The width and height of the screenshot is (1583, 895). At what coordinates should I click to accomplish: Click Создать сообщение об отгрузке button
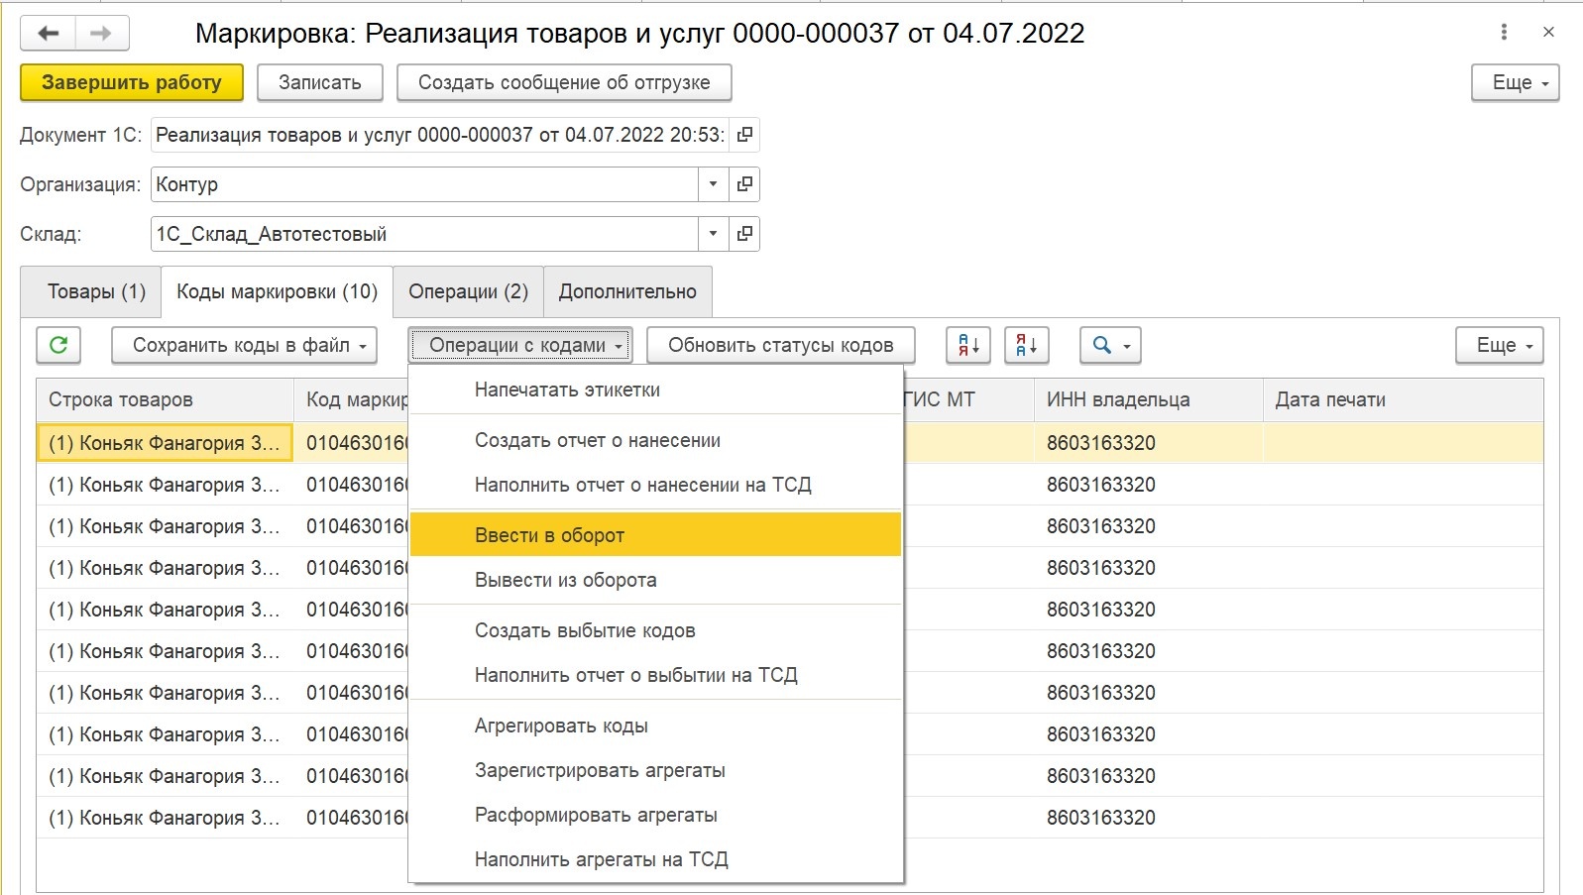pyautogui.click(x=564, y=82)
